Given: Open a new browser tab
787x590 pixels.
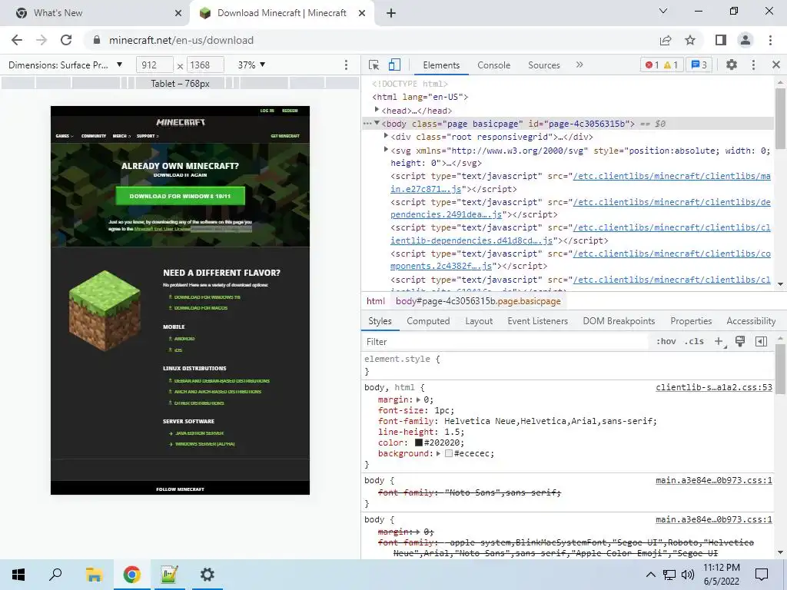Looking at the screenshot, I should 391,13.
